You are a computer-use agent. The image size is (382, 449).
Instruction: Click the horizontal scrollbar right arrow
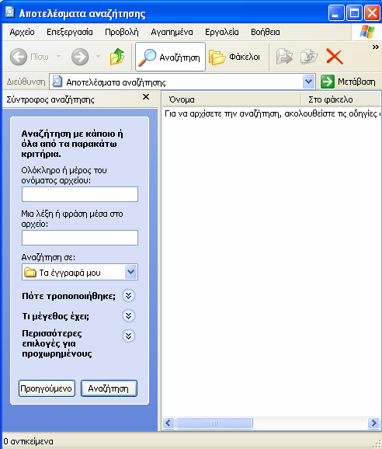coord(373,423)
